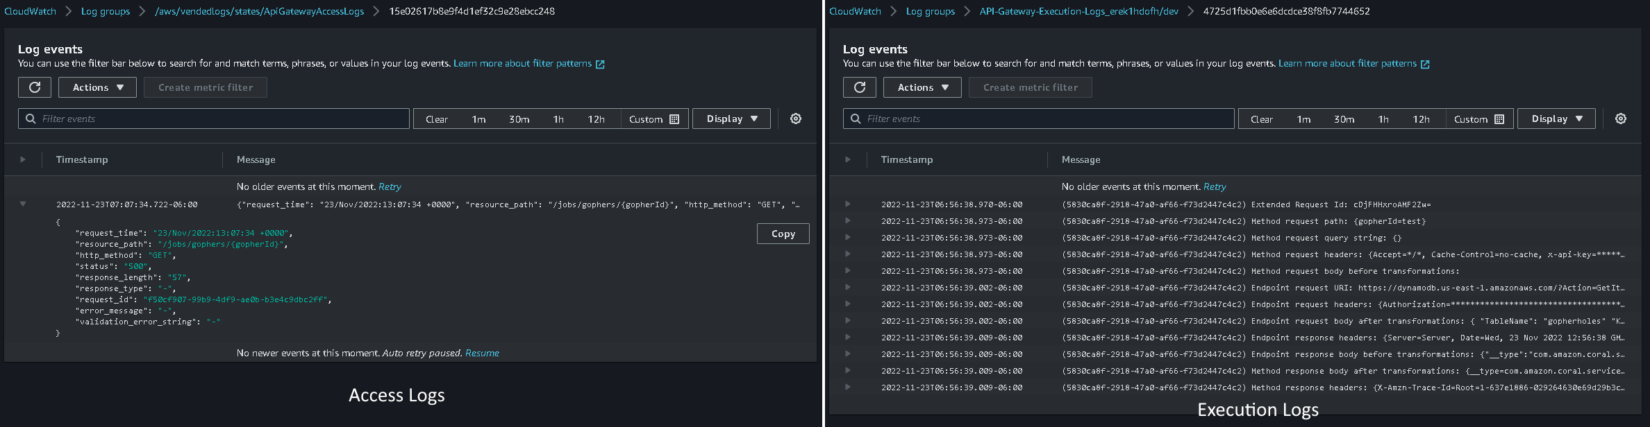Open external link icon beside filter patterns, right panel
Screen dimensions: 1650x427
point(1425,64)
